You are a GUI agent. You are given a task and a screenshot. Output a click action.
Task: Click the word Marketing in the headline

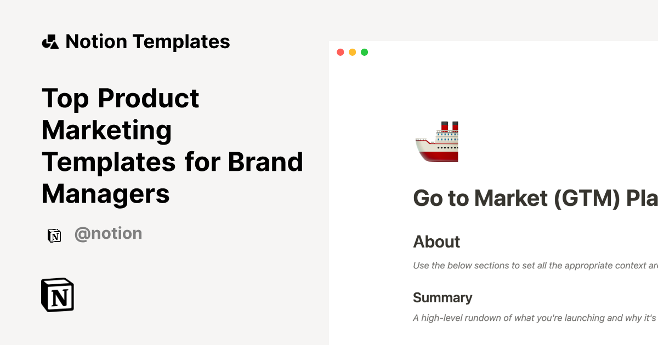click(x=107, y=130)
